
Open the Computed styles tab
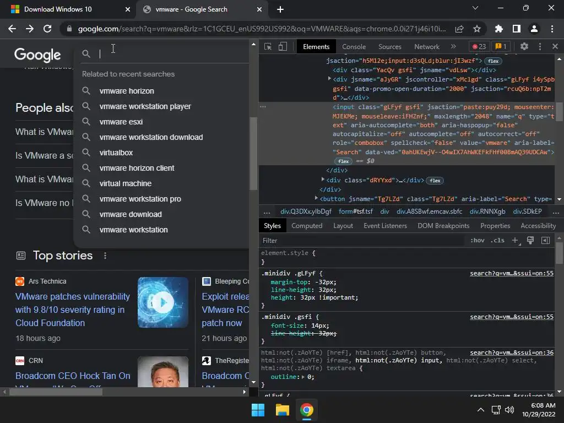307,226
